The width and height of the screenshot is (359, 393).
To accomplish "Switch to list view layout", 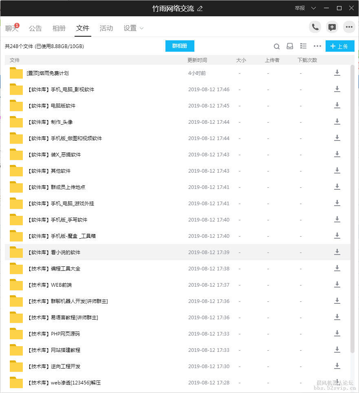I will pyautogui.click(x=303, y=46).
